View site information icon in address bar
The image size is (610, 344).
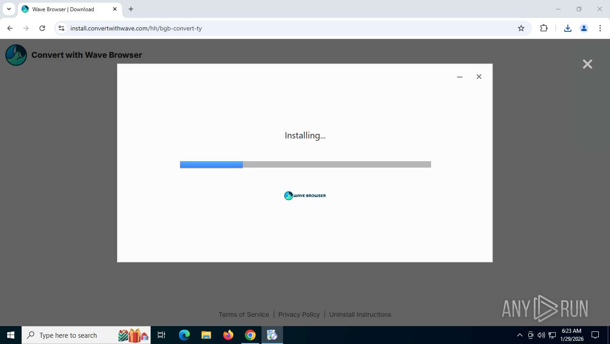click(x=62, y=28)
